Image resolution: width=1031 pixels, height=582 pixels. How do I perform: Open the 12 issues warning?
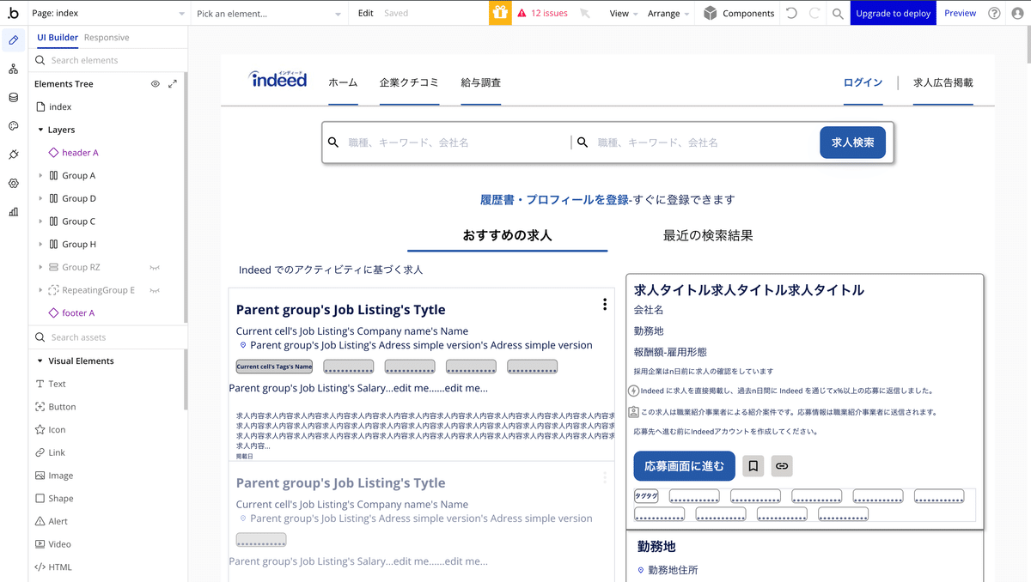coord(542,13)
